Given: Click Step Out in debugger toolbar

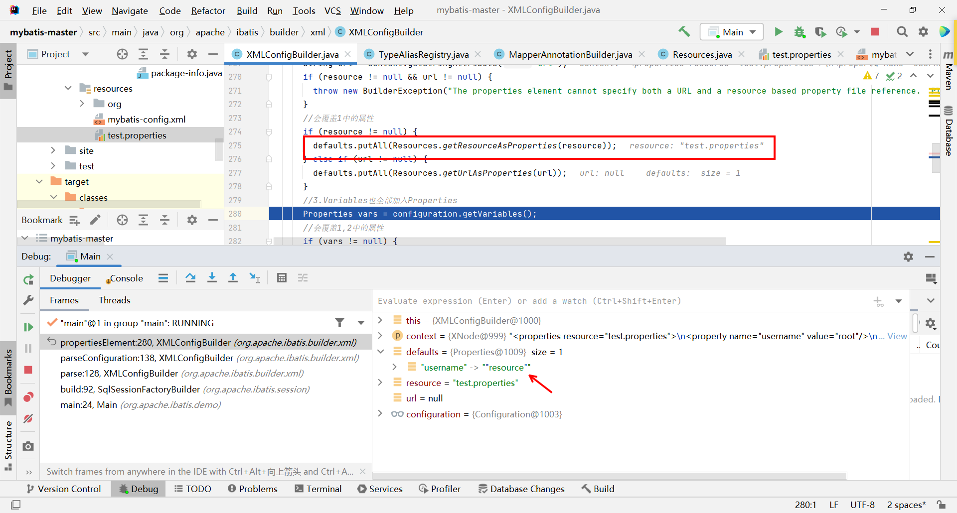Looking at the screenshot, I should pyautogui.click(x=233, y=278).
